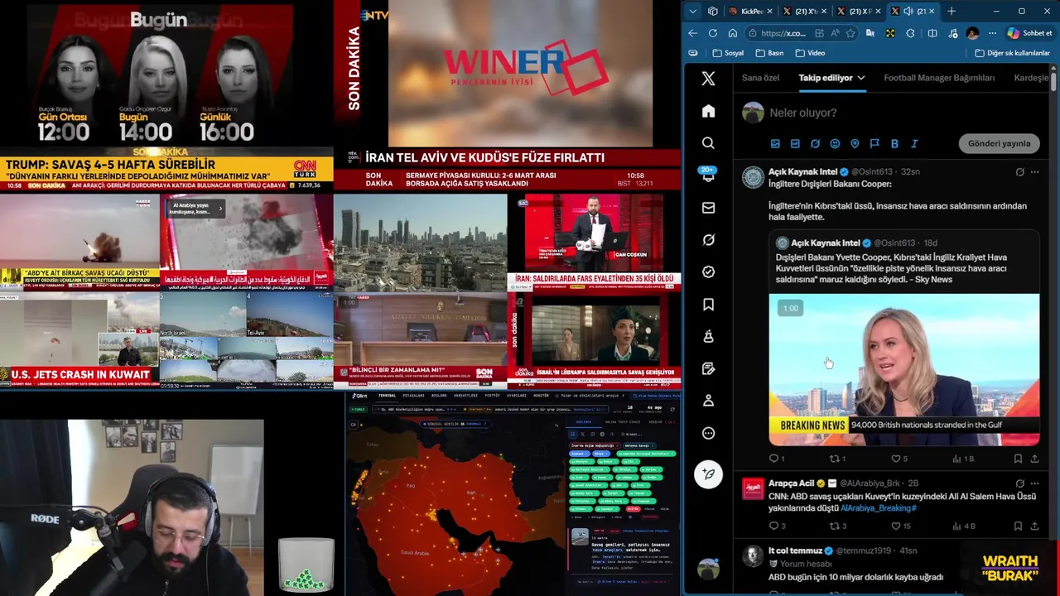Expand the Takip ediliyor chevron dropdown
This screenshot has height=596, width=1060.
861,78
